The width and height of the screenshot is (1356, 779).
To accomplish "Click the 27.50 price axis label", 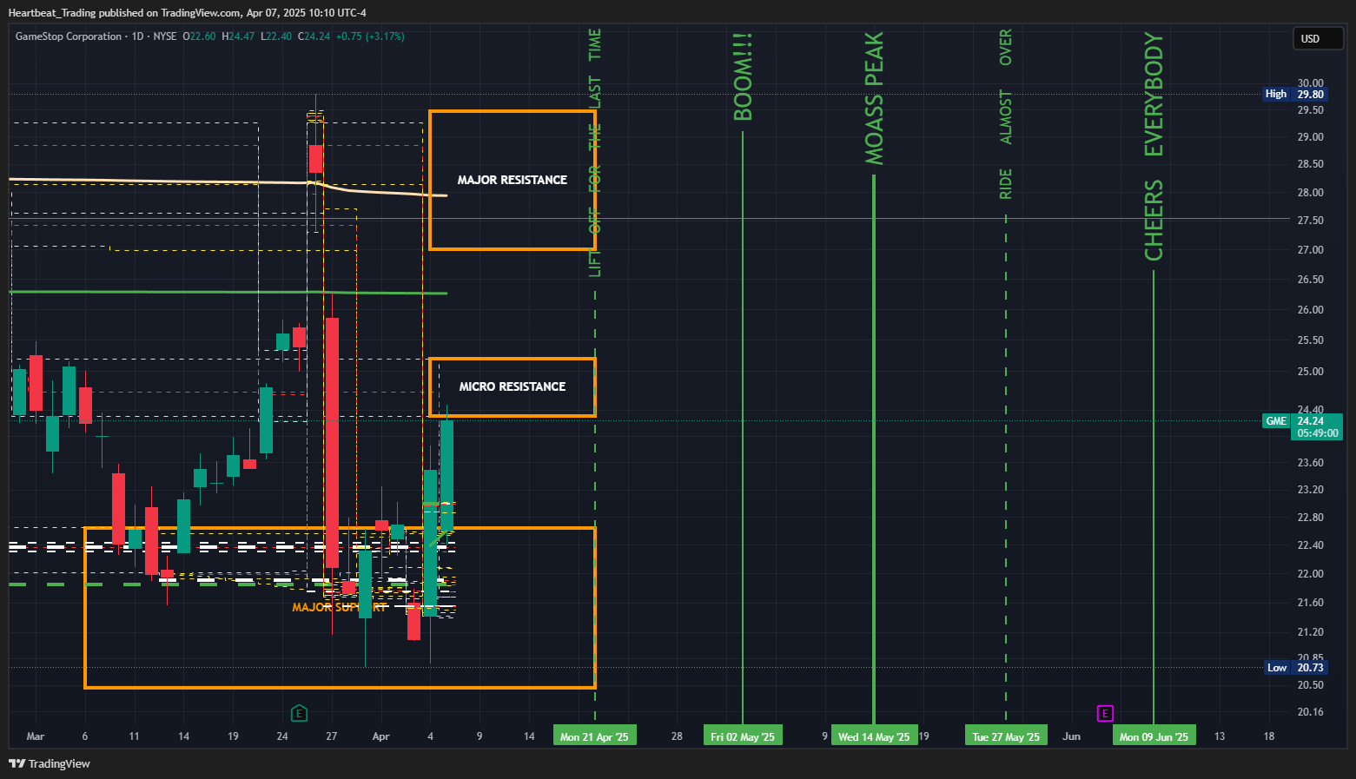I will (x=1310, y=221).
